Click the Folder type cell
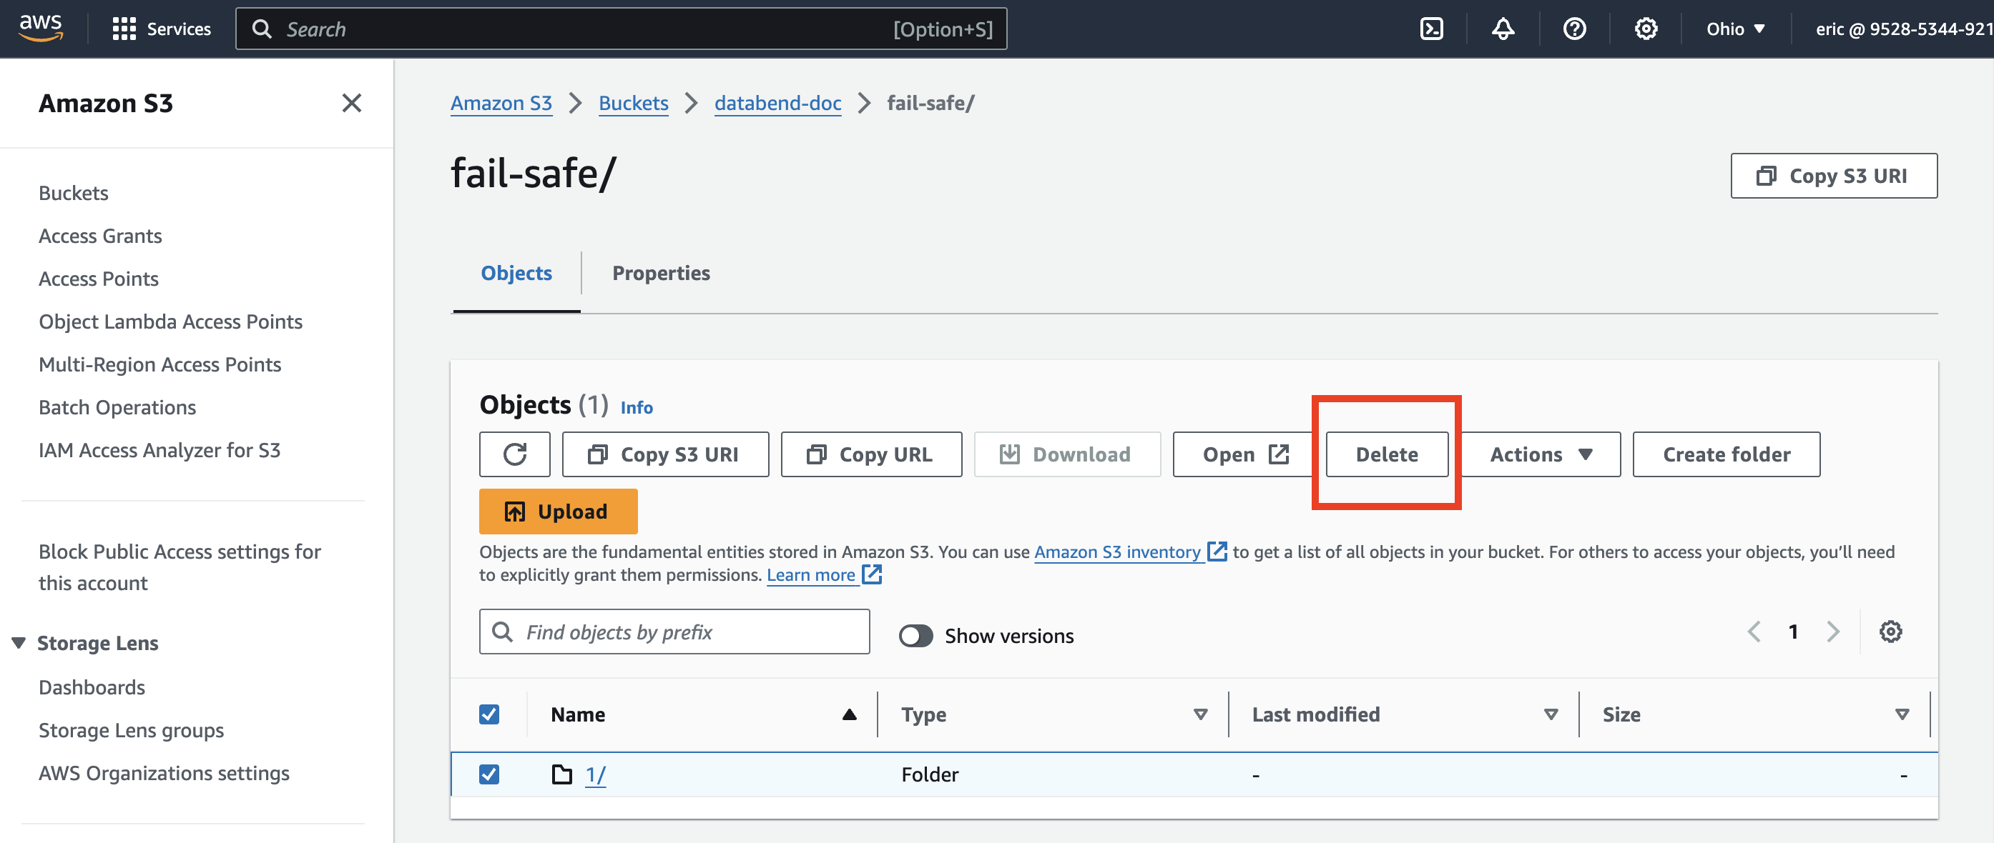1994x843 pixels. (930, 774)
